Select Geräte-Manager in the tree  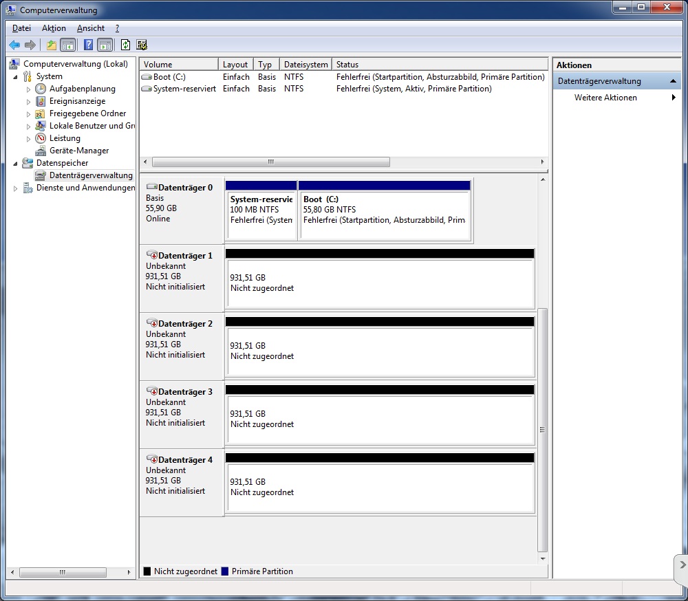coord(79,151)
